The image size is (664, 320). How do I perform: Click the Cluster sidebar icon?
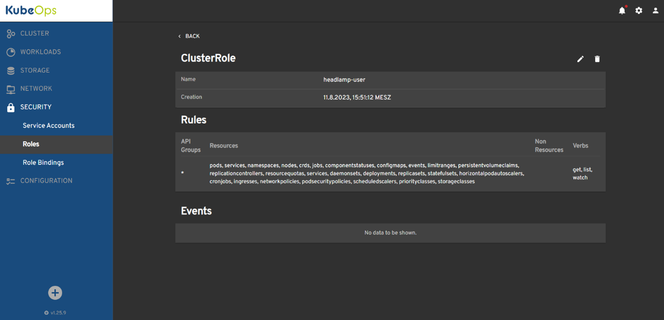click(x=11, y=34)
